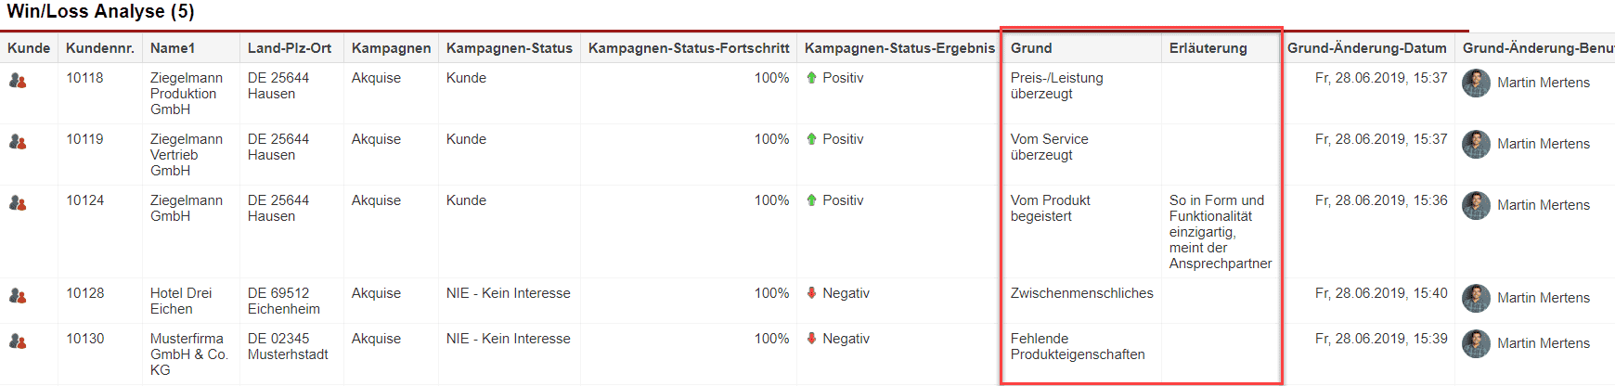Select the Zwischenmenschliches reason cell

click(1082, 293)
